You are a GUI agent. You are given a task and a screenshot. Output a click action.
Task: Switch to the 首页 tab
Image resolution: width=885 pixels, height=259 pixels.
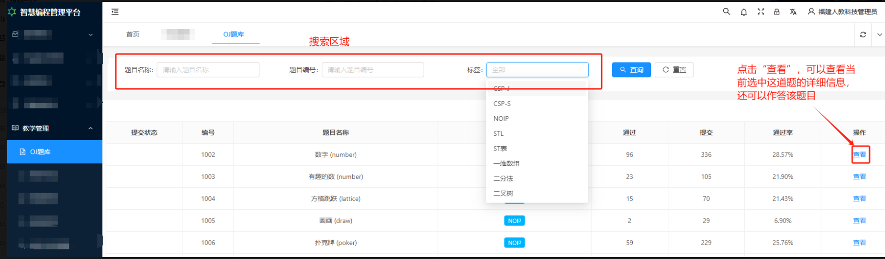tap(133, 34)
